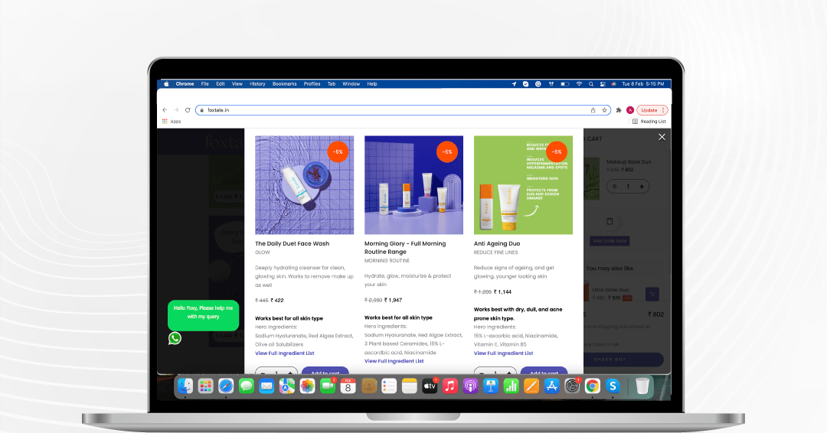Open the Apps shortcut in bookmarks bar
Screen dimensions: 827x433
click(172, 121)
